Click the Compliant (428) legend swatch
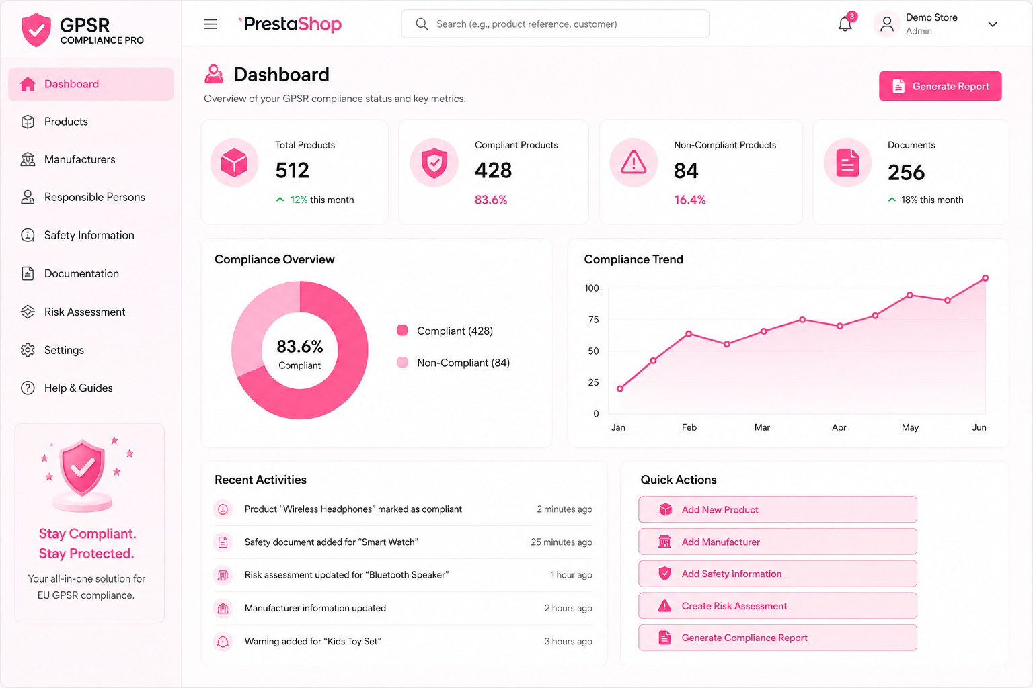1033x688 pixels. coord(403,330)
